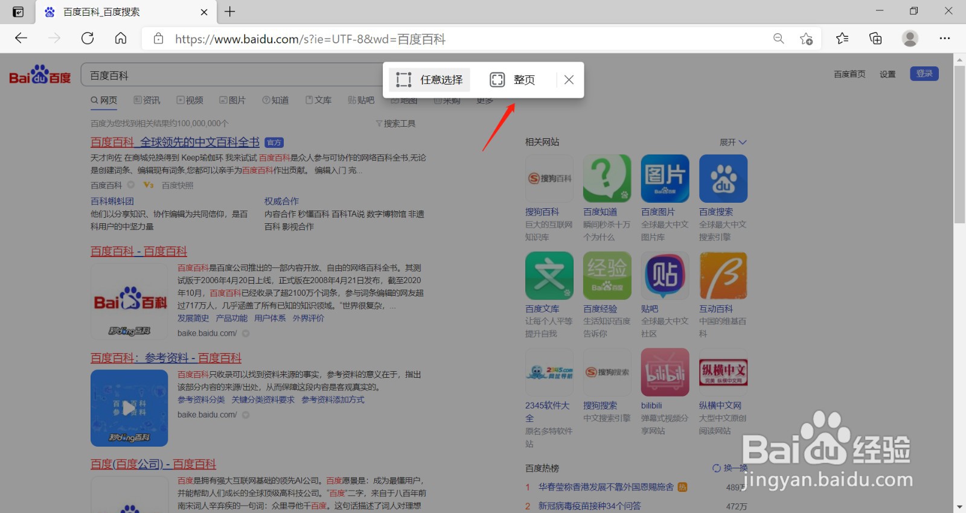Switch to the 知道 search tab
The height and width of the screenshot is (513, 966).
coord(275,100)
